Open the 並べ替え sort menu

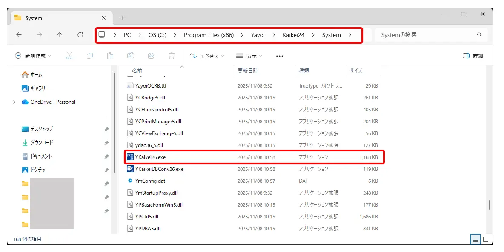(207, 56)
